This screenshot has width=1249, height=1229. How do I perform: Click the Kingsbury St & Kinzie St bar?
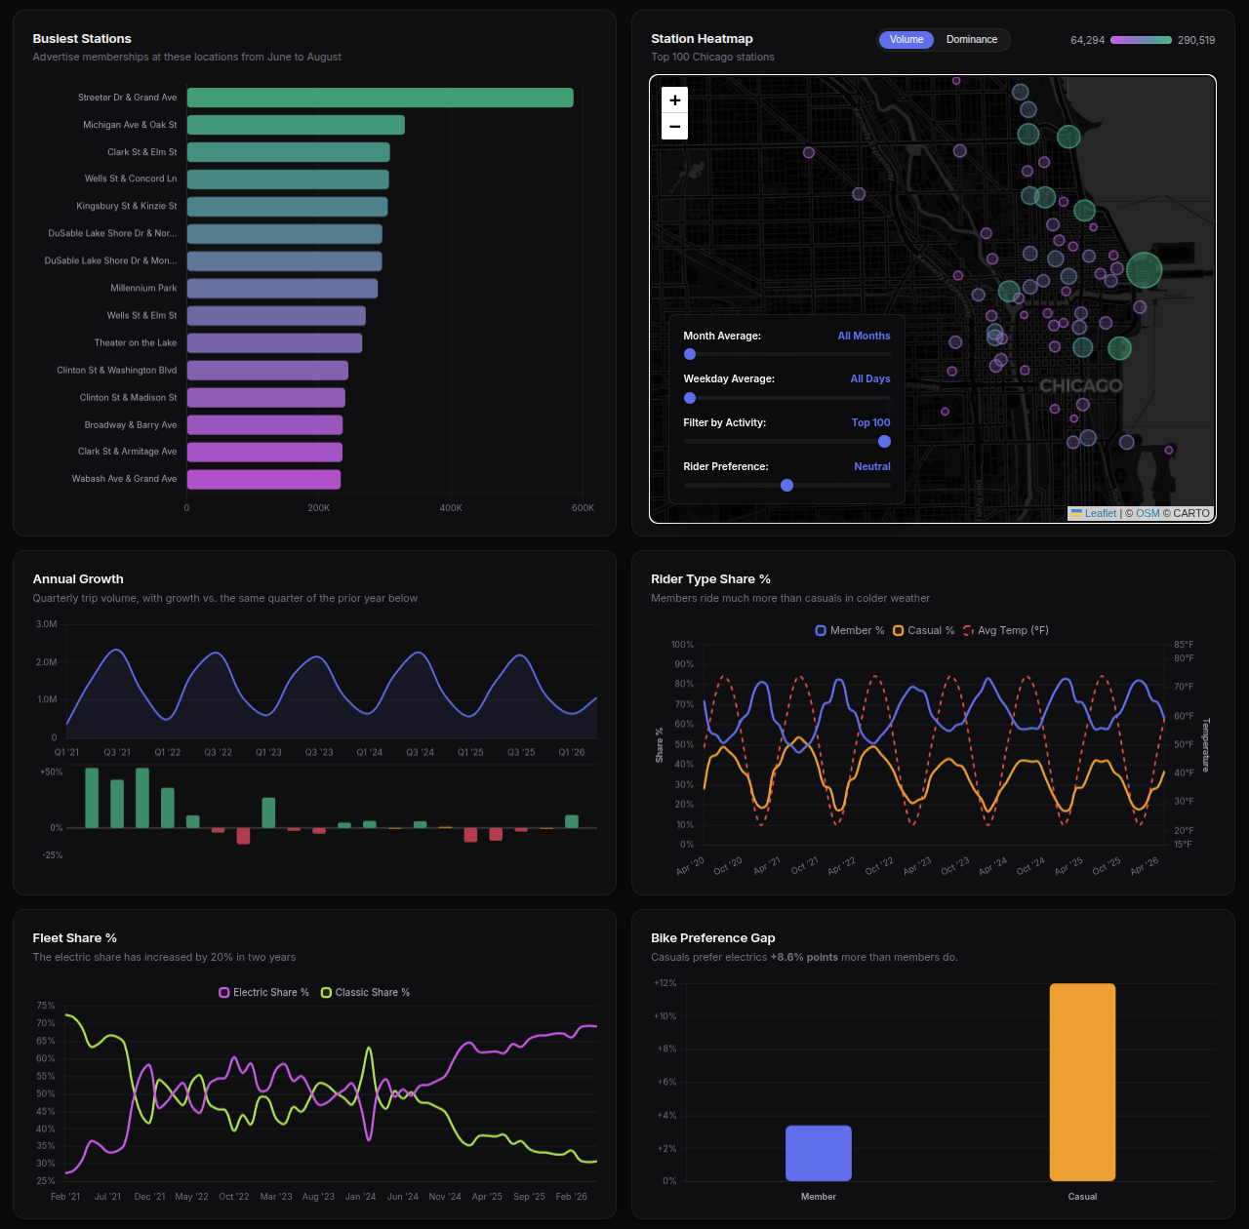(288, 207)
